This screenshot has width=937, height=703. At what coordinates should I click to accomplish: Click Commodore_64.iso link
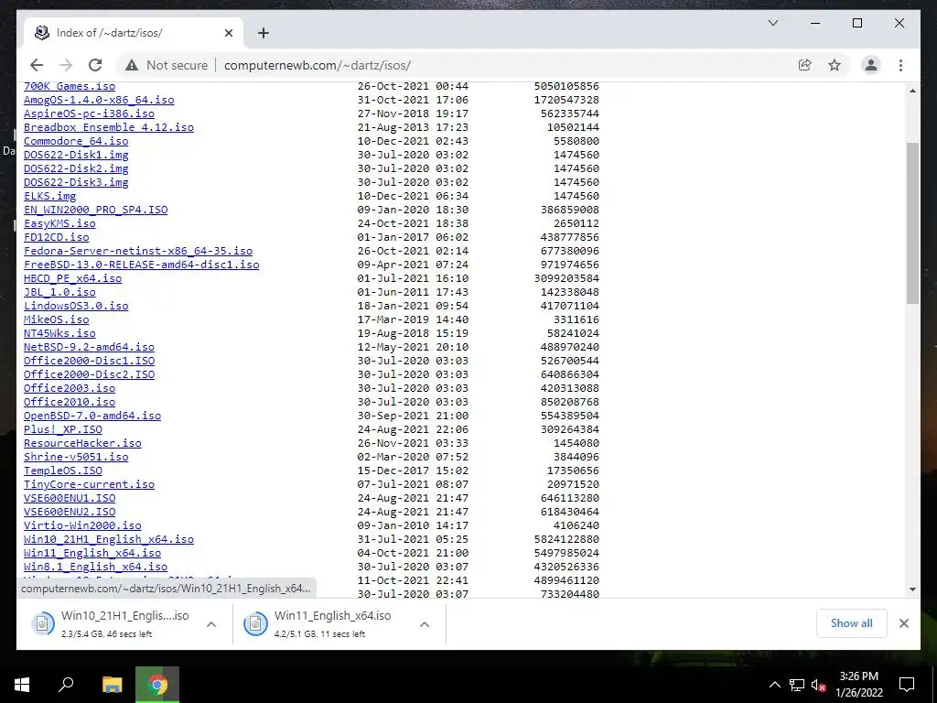tap(76, 141)
